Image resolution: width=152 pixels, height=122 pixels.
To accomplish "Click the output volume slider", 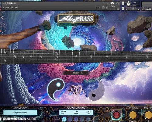I will coord(147,9).
